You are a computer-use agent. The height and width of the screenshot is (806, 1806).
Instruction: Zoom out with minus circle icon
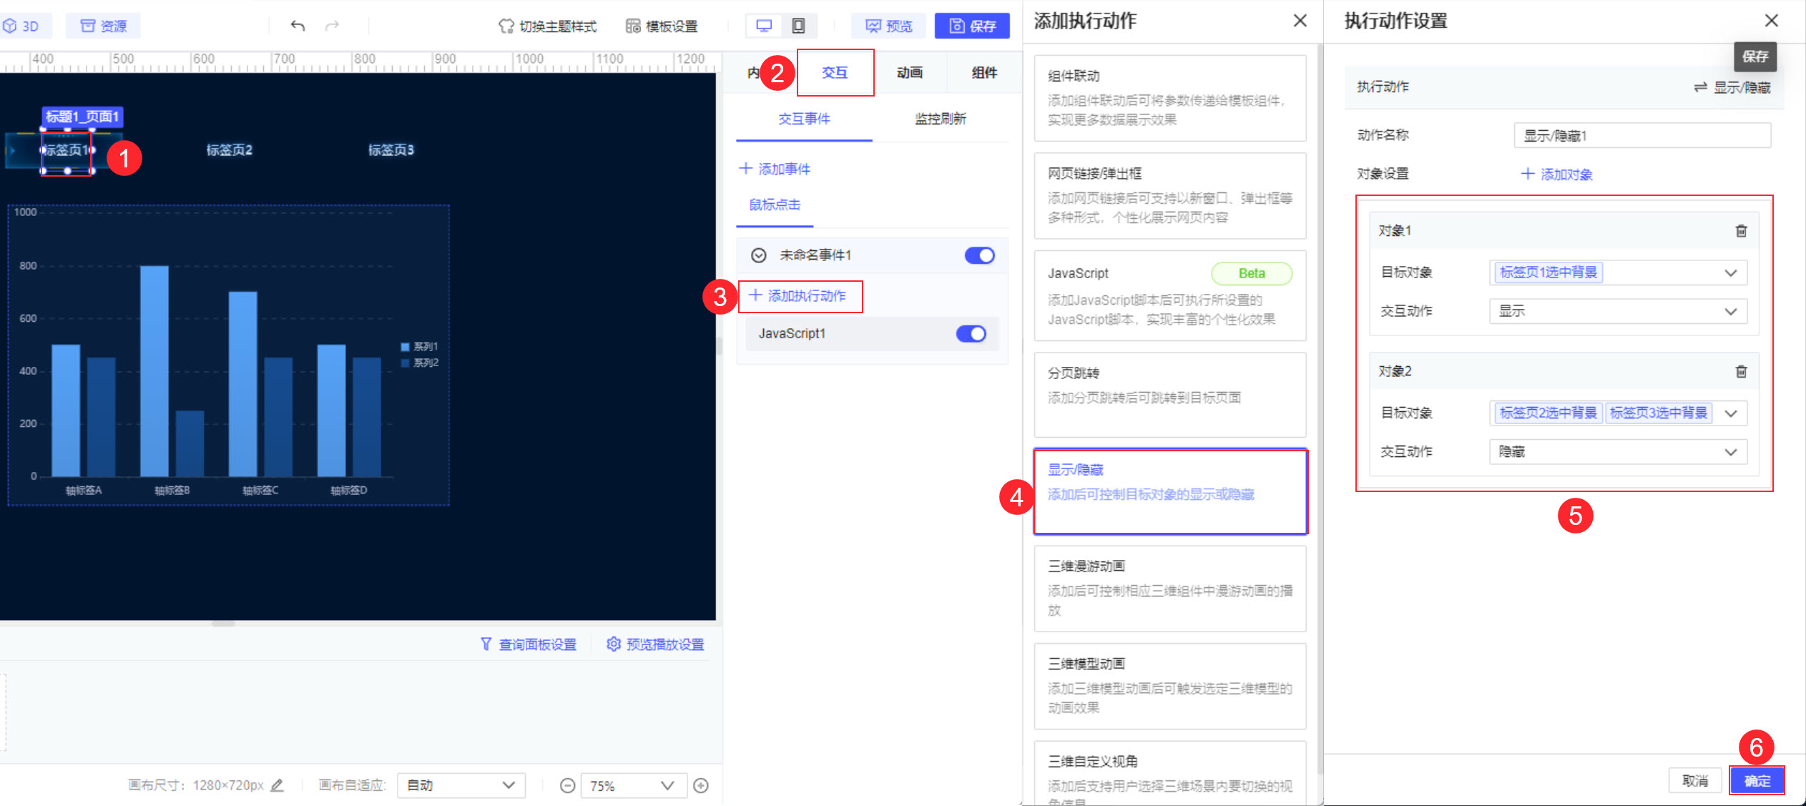point(567,786)
